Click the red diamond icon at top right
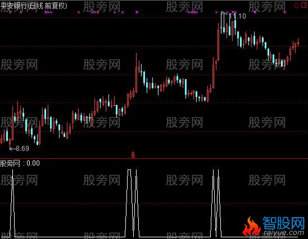 click(296, 5)
